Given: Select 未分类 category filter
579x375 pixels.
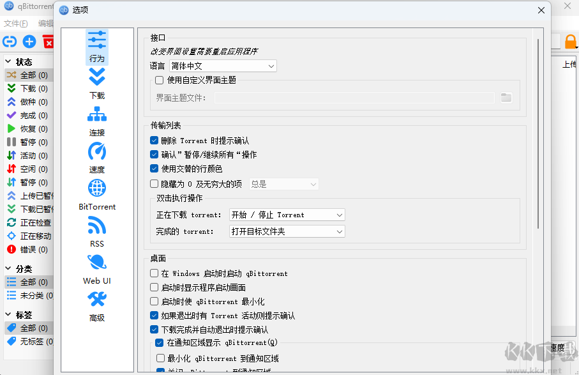Looking at the screenshot, I should click(29, 296).
